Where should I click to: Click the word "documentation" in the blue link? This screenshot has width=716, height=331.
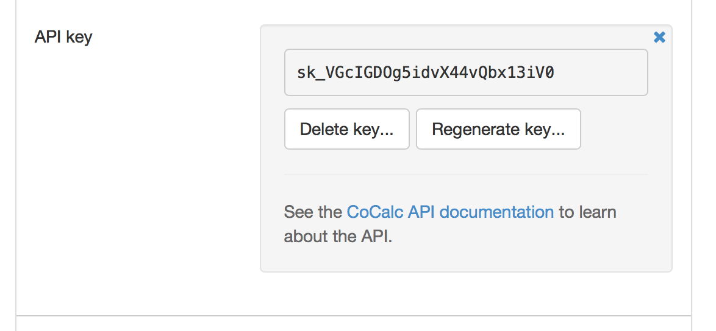point(496,212)
